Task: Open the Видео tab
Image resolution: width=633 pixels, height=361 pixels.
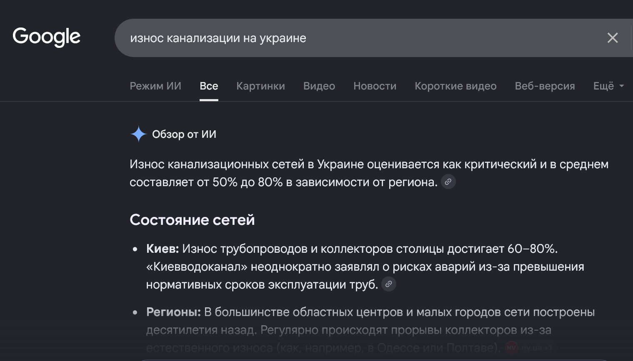Action: [x=319, y=86]
